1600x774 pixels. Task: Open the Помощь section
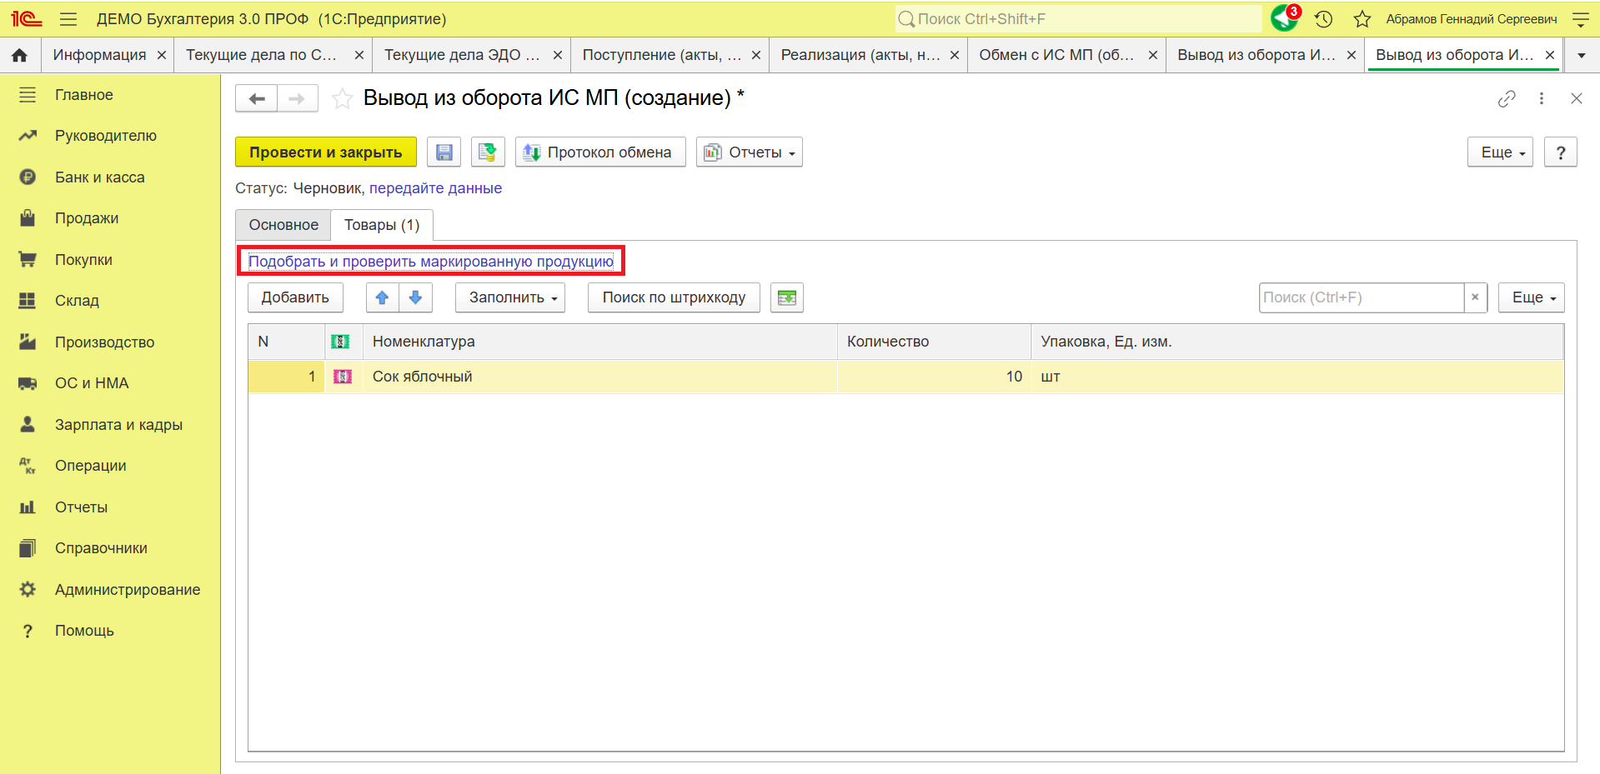pos(110,631)
